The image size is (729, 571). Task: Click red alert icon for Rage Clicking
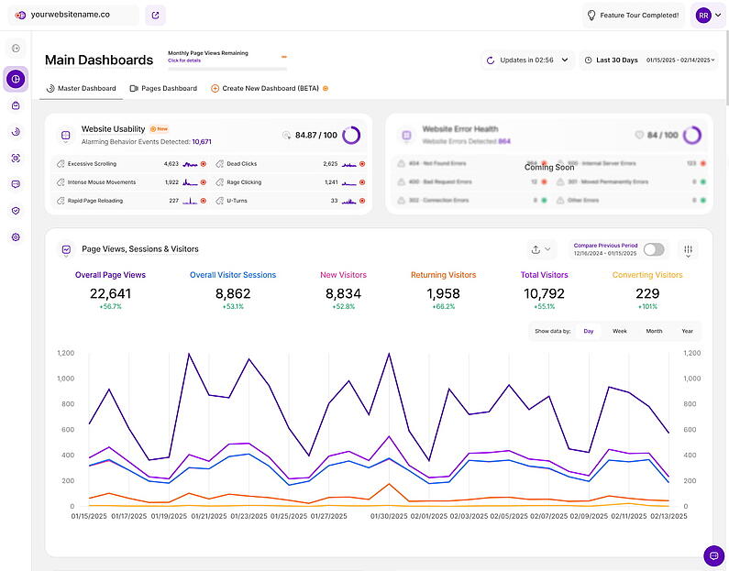tap(362, 182)
